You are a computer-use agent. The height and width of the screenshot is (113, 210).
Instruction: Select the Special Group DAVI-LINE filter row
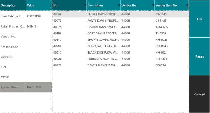point(26,87)
